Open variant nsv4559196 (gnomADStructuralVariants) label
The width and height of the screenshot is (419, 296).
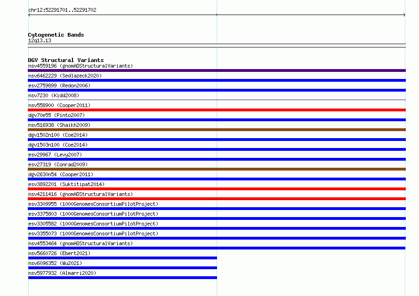pos(81,66)
